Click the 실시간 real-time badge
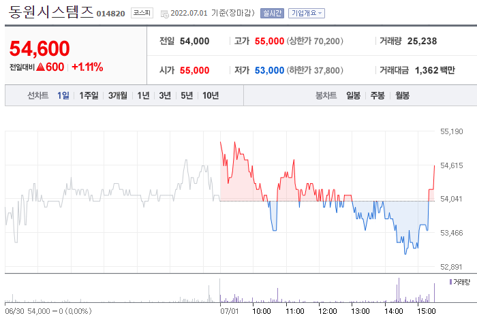 click(272, 13)
